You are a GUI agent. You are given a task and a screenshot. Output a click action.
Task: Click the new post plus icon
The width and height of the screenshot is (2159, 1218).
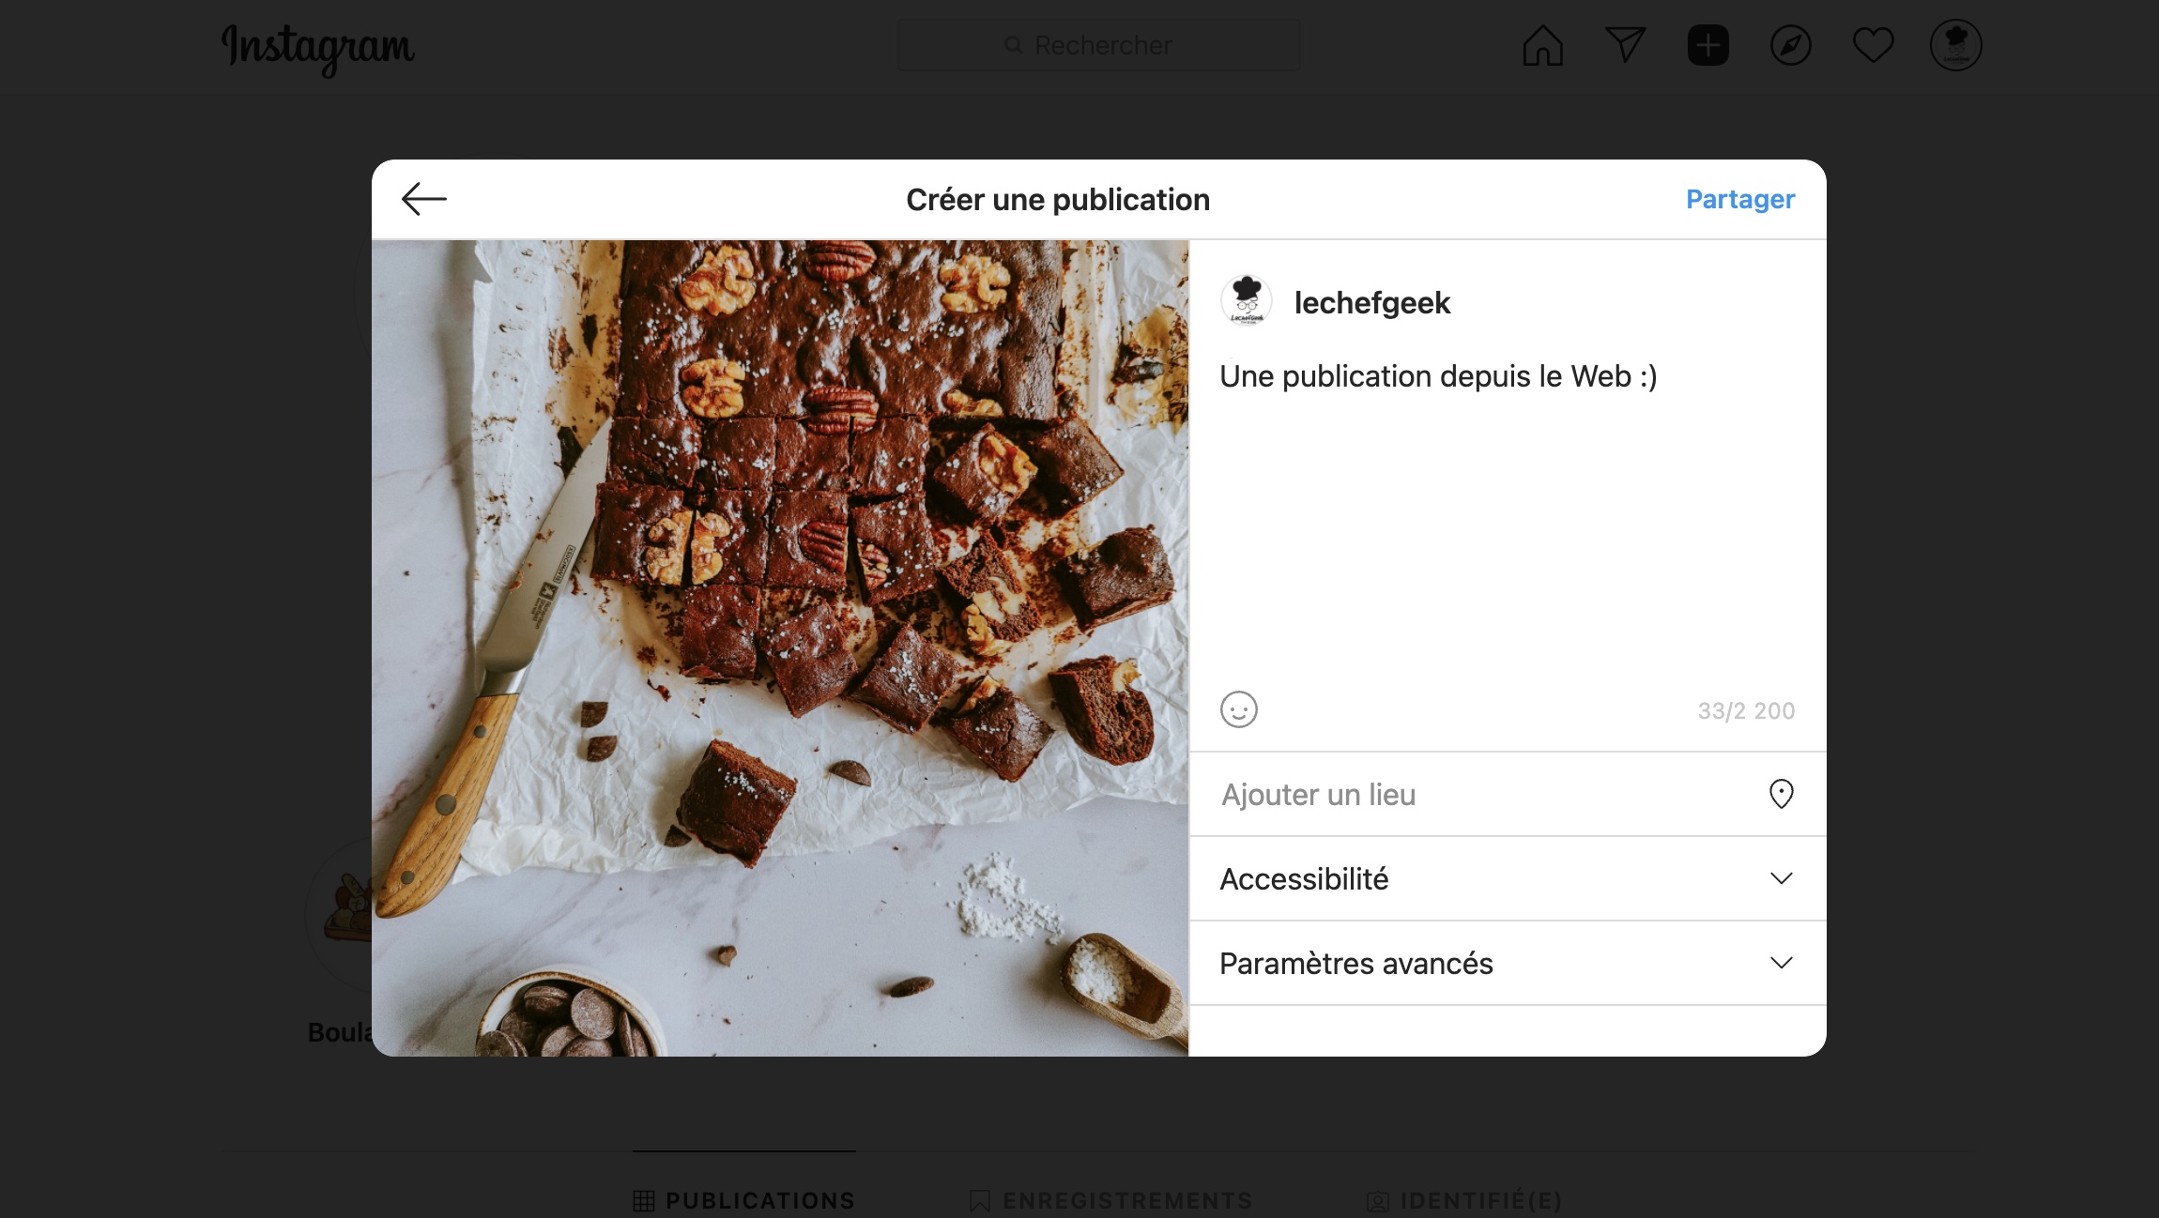point(1707,45)
